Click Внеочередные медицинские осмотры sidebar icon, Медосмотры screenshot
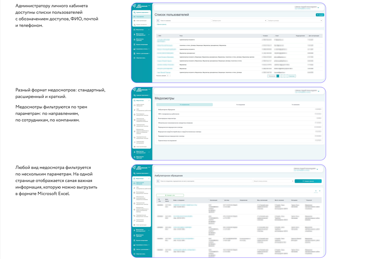 134,115
